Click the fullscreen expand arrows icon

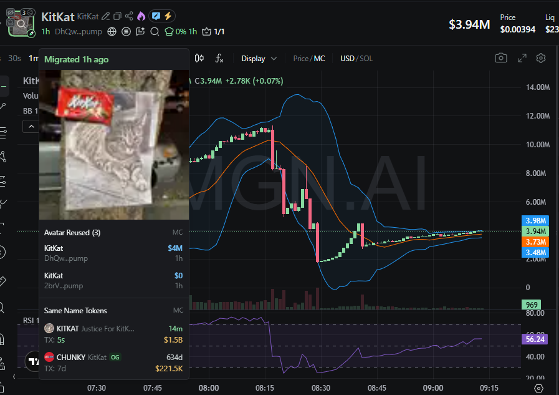(x=522, y=58)
